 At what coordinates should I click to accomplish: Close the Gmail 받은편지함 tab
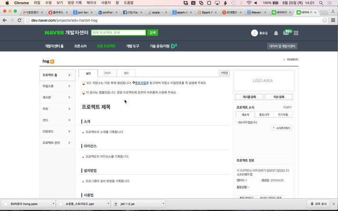coord(42,12)
